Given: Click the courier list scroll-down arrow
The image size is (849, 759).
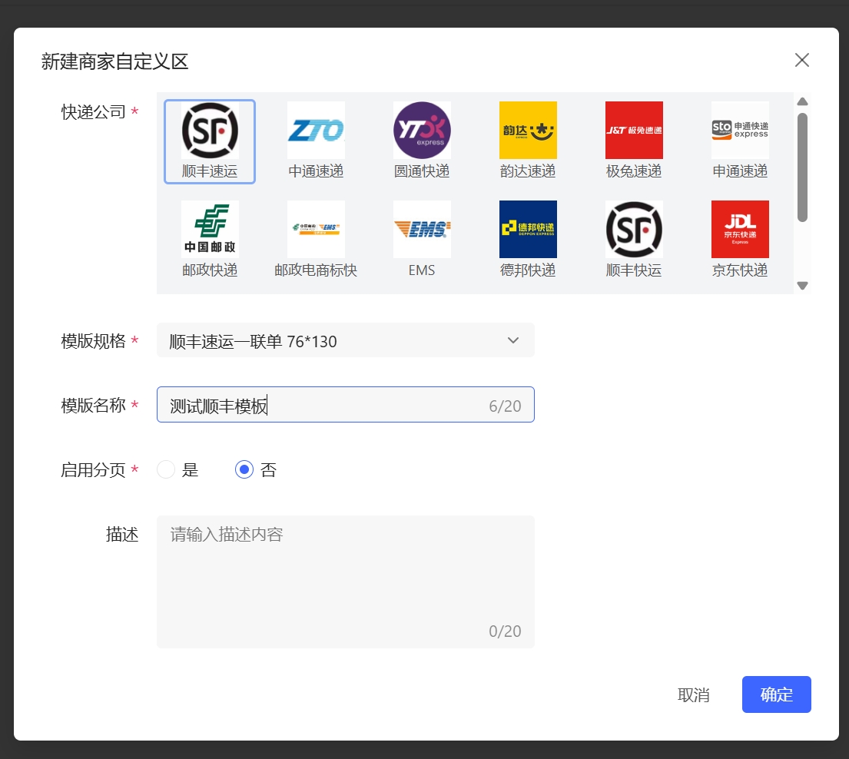Looking at the screenshot, I should click(x=802, y=286).
